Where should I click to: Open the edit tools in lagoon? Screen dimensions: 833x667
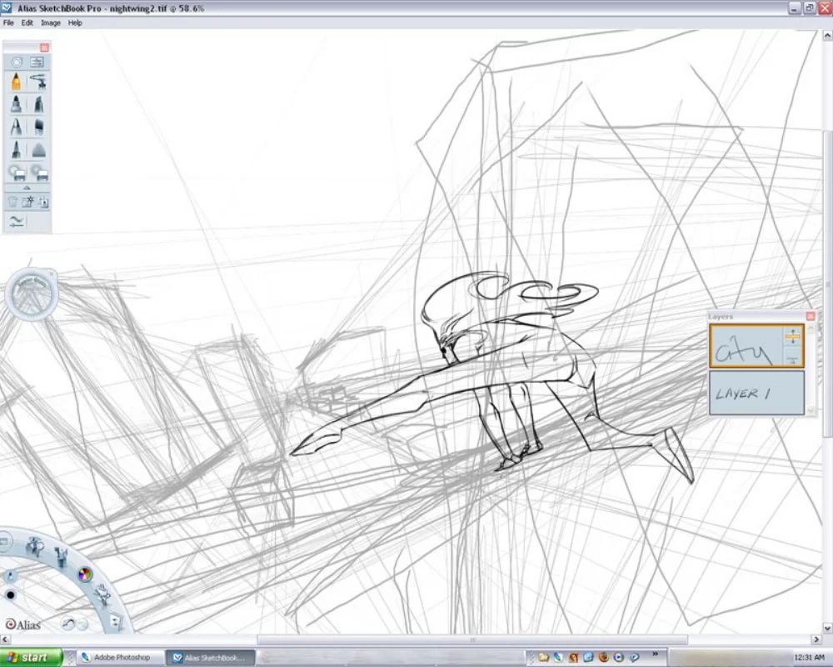coord(102,594)
